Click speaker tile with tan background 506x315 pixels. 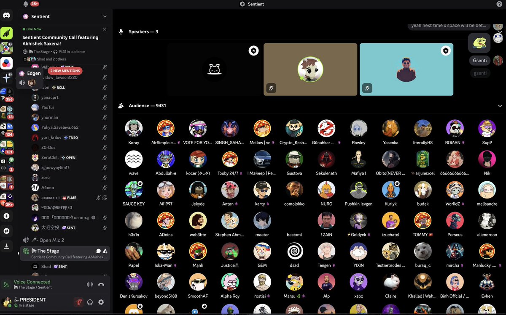[x=310, y=69]
